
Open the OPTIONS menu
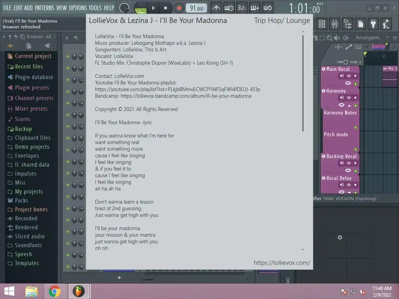[x=78, y=8]
